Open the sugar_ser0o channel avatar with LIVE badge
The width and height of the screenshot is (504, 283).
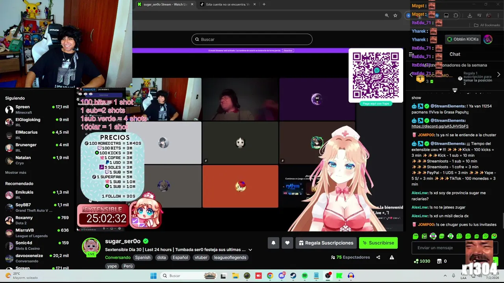click(x=91, y=247)
